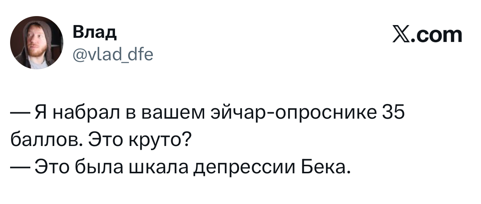Click the word баллов
This screenshot has width=481, height=204.
(x=45, y=141)
